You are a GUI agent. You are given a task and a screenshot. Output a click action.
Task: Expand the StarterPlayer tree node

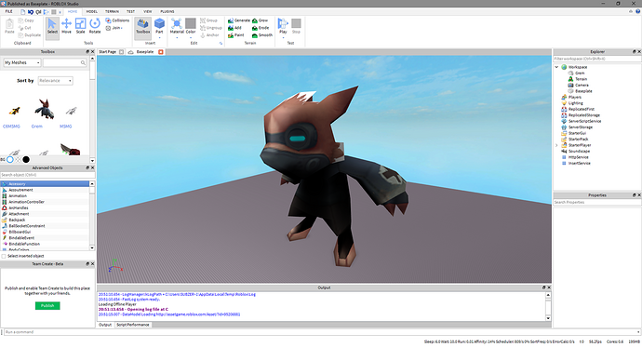tap(556, 145)
